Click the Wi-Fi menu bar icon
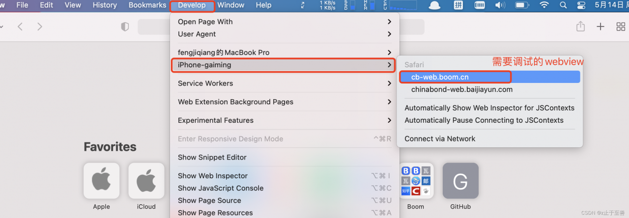The height and width of the screenshot is (218, 629). click(544, 5)
